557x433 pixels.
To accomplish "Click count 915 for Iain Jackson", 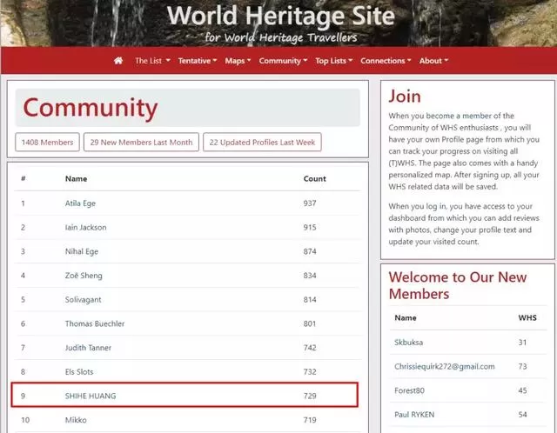I will (310, 228).
